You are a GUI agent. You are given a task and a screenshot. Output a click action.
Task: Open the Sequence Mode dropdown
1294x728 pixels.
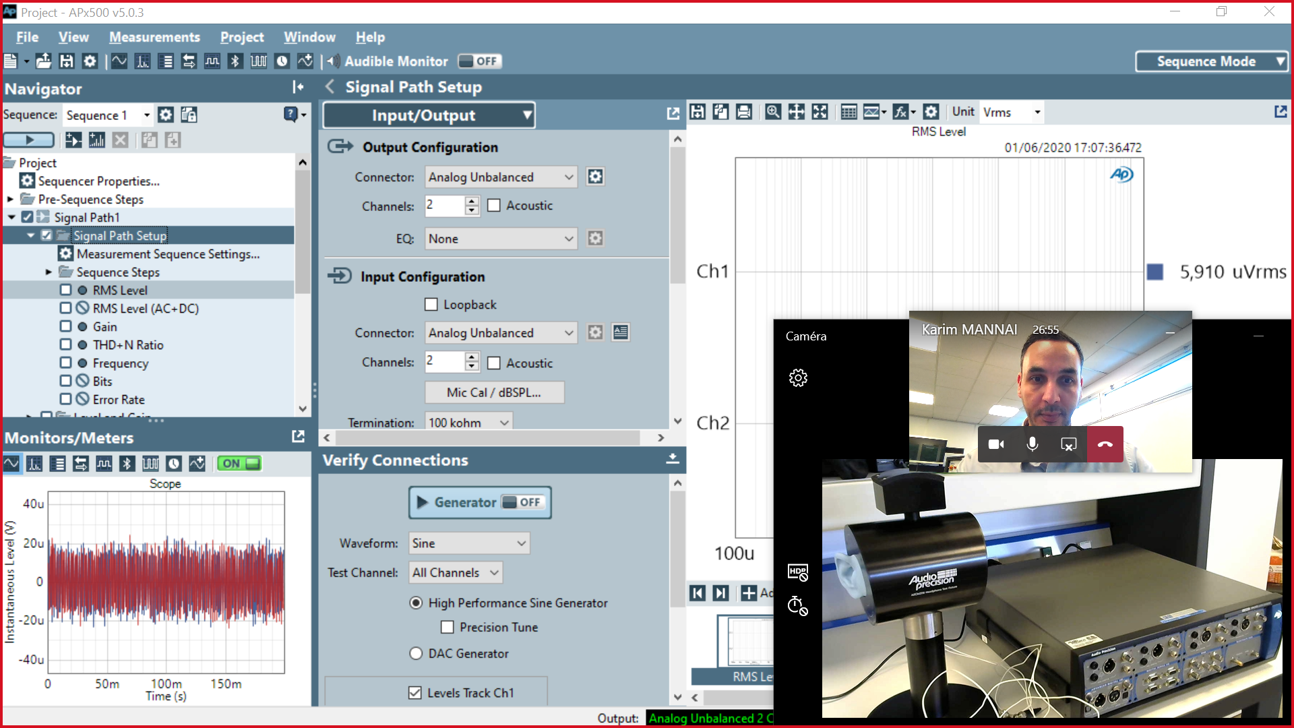pyautogui.click(x=1212, y=61)
